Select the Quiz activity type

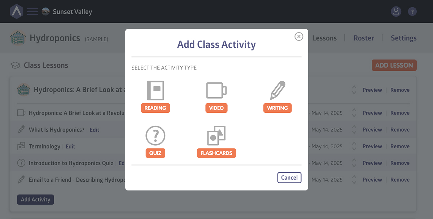(x=155, y=141)
